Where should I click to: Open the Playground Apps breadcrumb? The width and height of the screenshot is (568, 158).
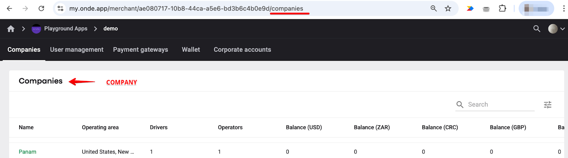click(x=65, y=29)
